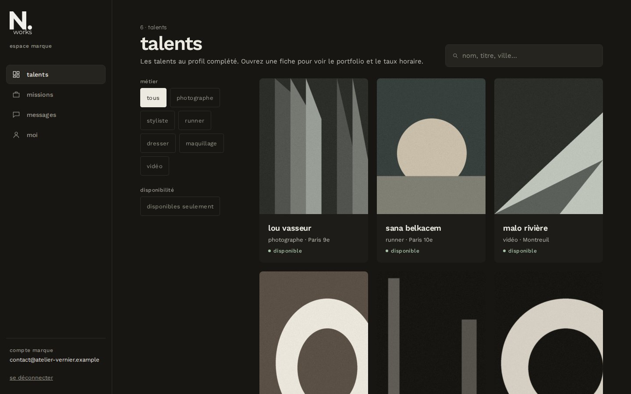The image size is (631, 394).
Task: Open the brown ring talent card
Action: coord(314,333)
